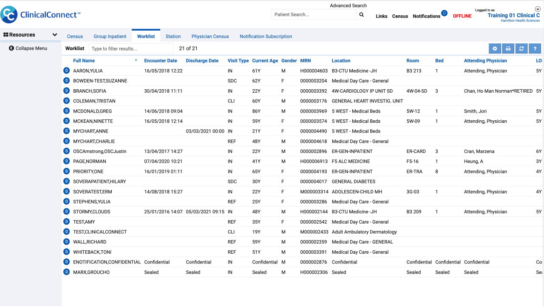
Task: Click notification badge beside AARON,YULIA
Action: tap(66, 71)
